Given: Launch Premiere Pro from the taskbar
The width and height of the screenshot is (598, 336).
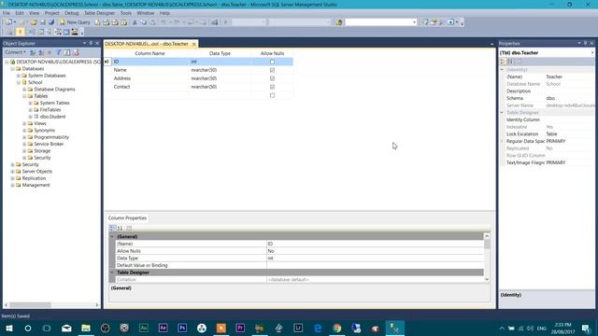Looking at the screenshot, I should pyautogui.click(x=240, y=328).
